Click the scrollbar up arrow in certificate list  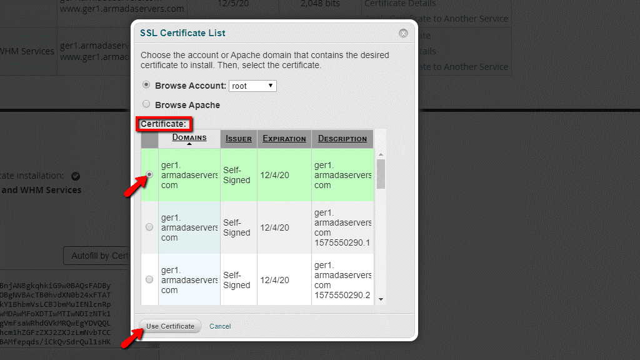[381, 154]
